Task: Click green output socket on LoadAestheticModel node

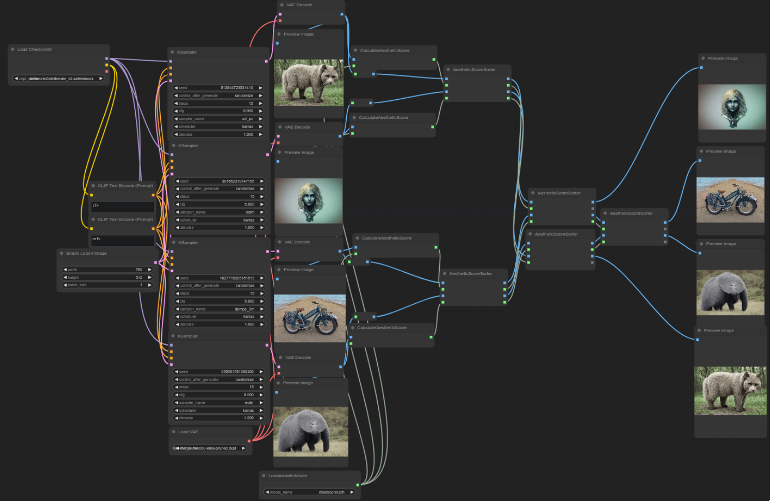Action: pyautogui.click(x=358, y=484)
